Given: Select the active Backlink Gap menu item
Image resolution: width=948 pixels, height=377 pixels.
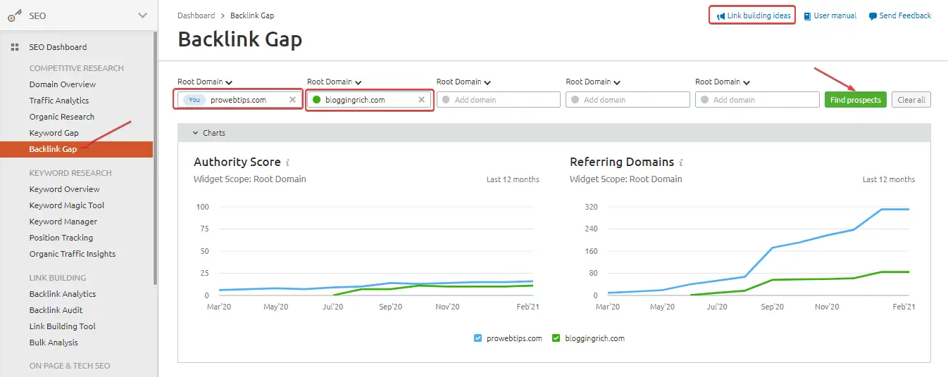Looking at the screenshot, I should (x=76, y=149).
